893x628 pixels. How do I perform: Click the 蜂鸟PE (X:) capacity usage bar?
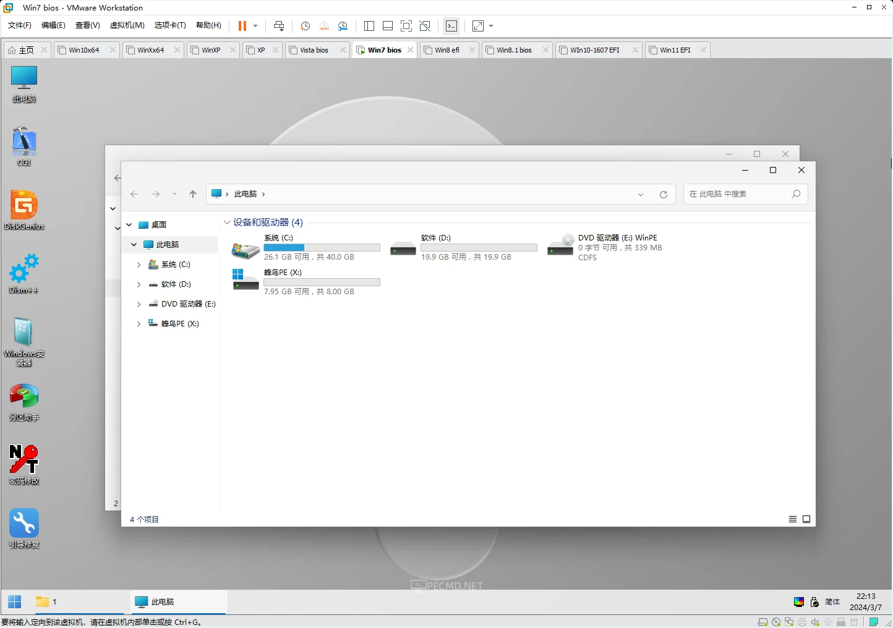tap(322, 282)
